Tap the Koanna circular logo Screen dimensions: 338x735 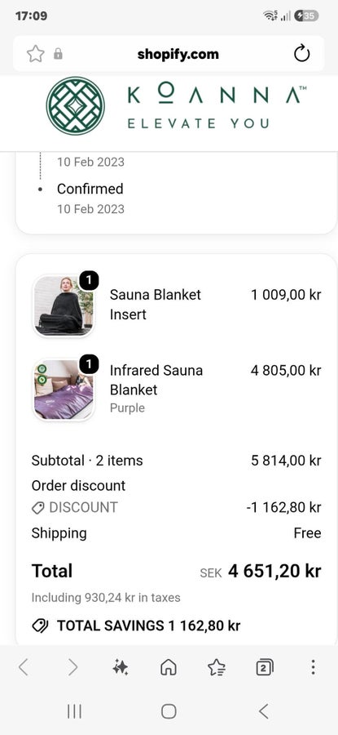click(x=75, y=106)
